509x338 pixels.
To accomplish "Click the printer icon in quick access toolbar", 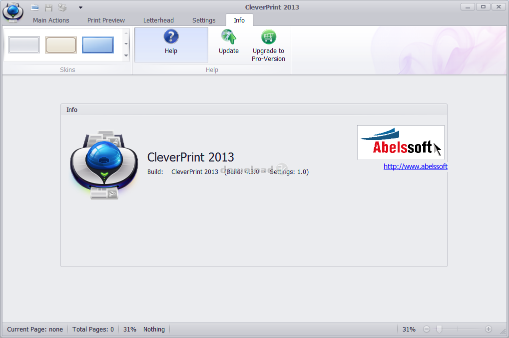I will tap(62, 7).
